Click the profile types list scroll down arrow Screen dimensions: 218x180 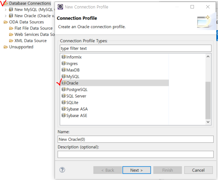pos(208,122)
